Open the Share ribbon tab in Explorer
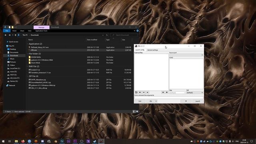 (22, 31)
